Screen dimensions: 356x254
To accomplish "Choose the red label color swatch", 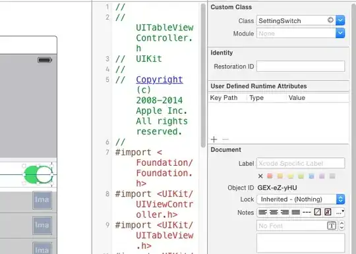I will tap(270, 176).
